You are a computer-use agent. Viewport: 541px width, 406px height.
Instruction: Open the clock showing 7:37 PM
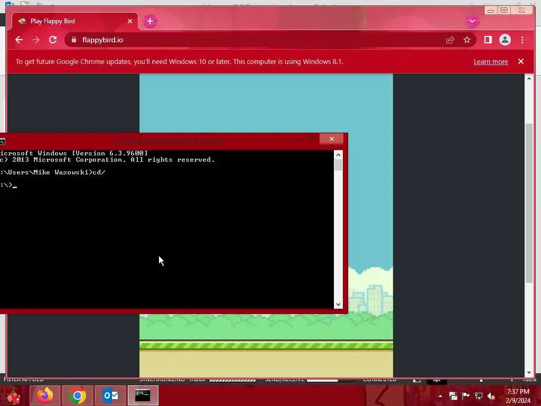pyautogui.click(x=518, y=396)
